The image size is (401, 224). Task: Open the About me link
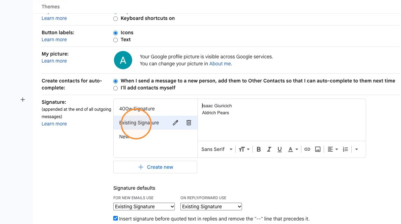(220, 64)
